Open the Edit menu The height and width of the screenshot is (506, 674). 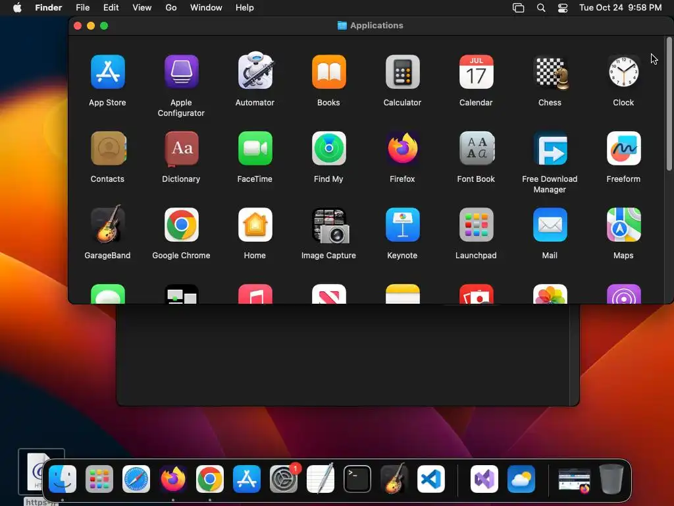point(111,7)
